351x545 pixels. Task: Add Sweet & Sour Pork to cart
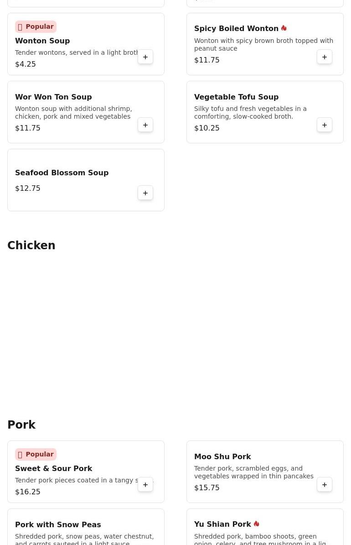(x=145, y=485)
